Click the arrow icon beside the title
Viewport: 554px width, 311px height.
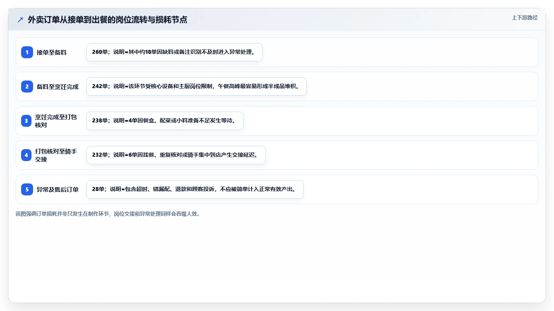tap(20, 20)
